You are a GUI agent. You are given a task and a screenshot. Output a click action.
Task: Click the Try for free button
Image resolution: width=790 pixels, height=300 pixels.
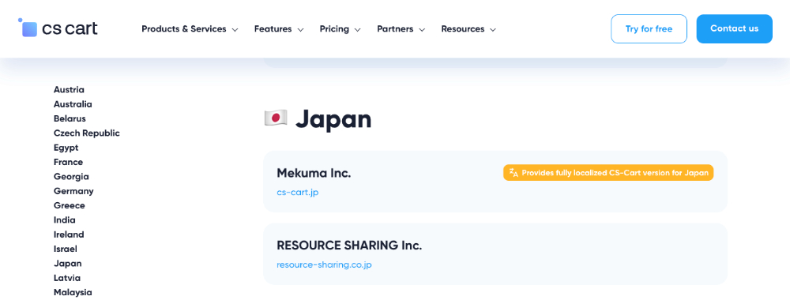pyautogui.click(x=649, y=28)
